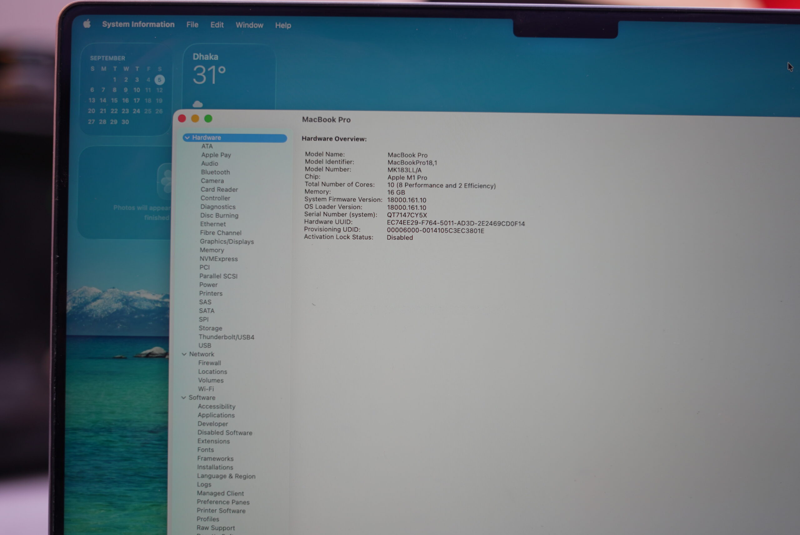Select Power in the sidebar
Screen dimensions: 800x535
coord(208,285)
